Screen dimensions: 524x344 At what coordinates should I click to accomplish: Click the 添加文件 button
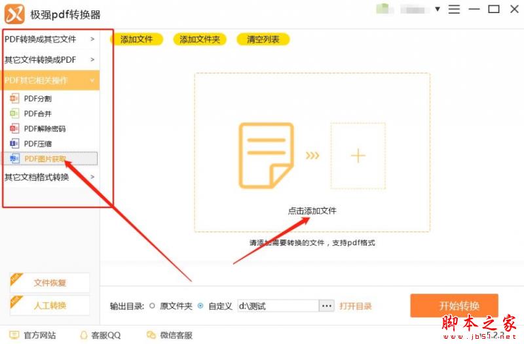[x=136, y=39]
